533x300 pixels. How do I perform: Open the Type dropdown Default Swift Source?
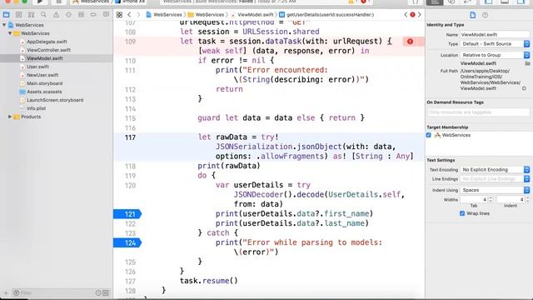pos(495,44)
